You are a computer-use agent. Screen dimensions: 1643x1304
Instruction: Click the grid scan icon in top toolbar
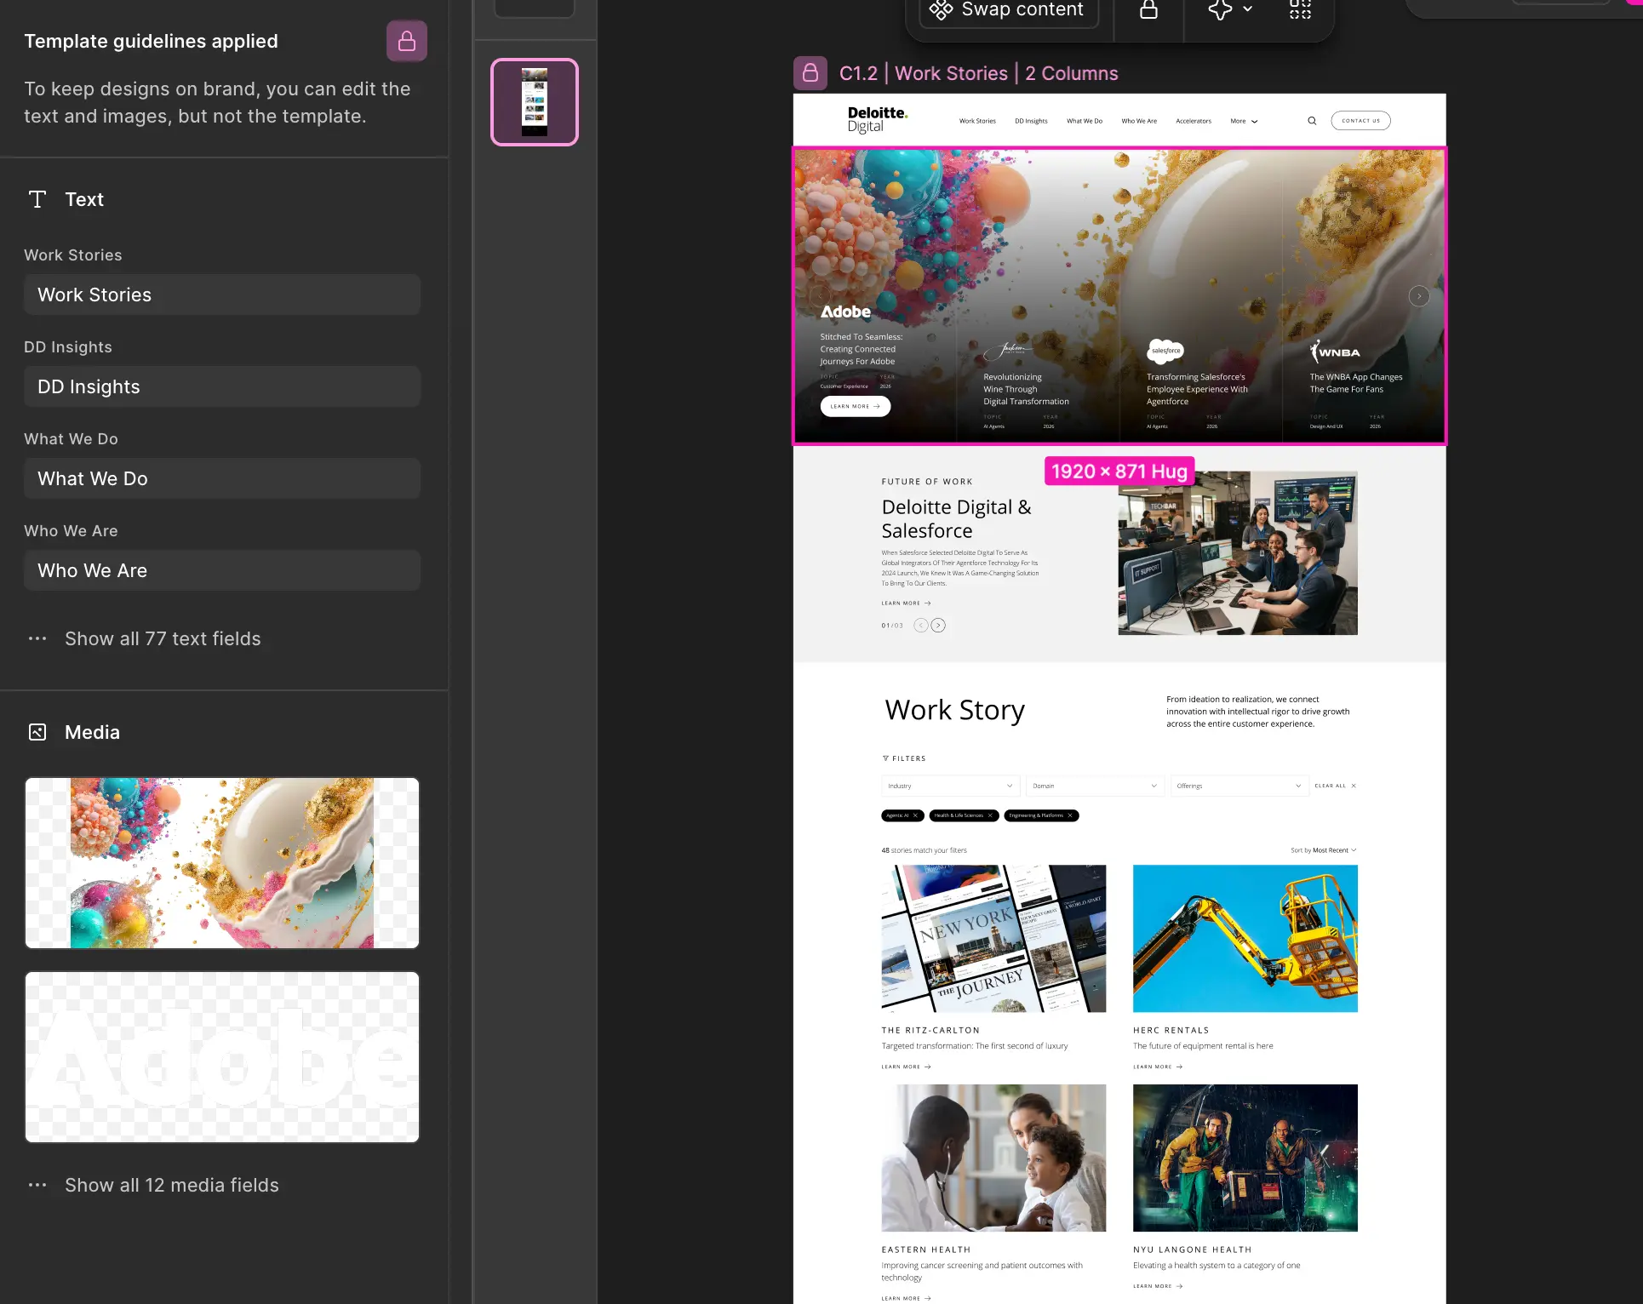[x=1300, y=10]
